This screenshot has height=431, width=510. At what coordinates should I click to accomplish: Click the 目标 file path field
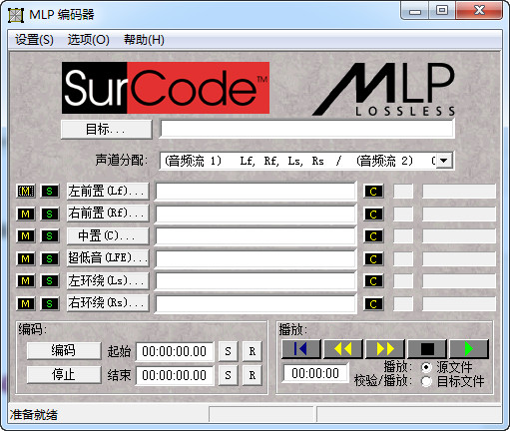pyautogui.click(x=306, y=129)
